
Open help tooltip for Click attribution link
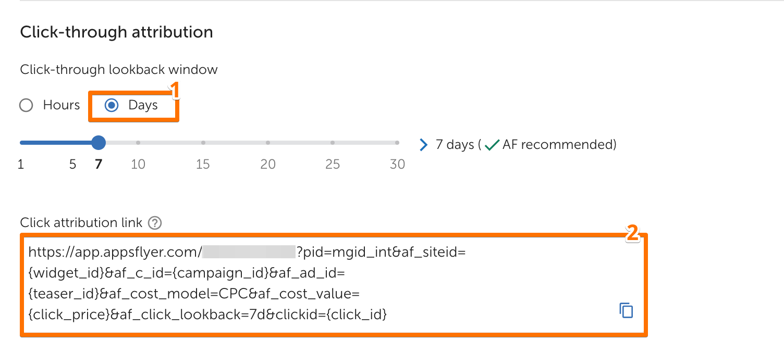point(155,223)
